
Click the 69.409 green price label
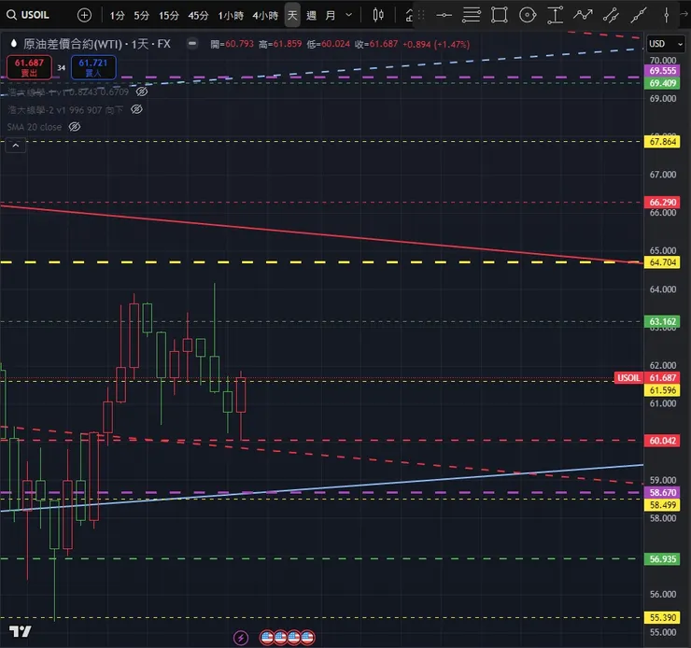662,83
